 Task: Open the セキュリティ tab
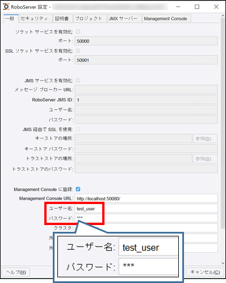36,19
